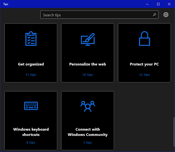
Task: Open Windows keyboard shortcuts title
Action: click(x=31, y=132)
